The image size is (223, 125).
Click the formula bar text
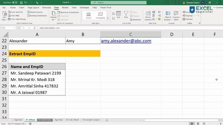pos(49,28)
